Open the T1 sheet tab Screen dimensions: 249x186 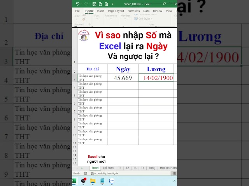[x=120, y=168]
